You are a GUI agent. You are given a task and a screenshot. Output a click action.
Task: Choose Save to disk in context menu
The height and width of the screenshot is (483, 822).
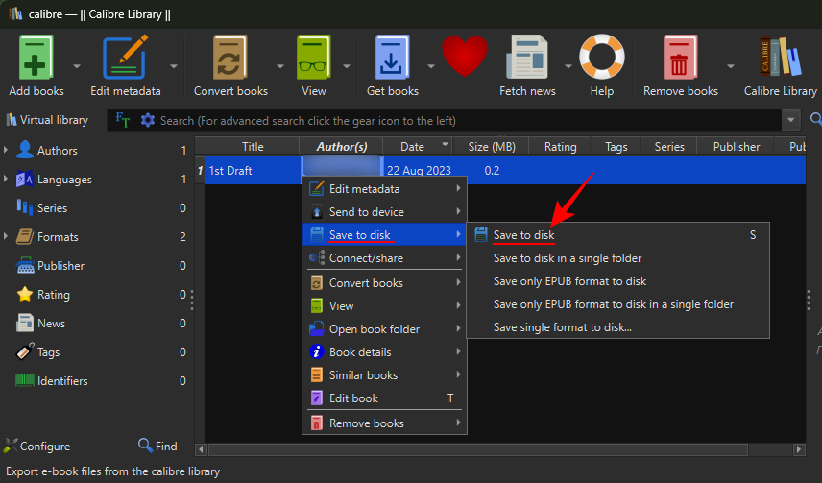point(385,235)
